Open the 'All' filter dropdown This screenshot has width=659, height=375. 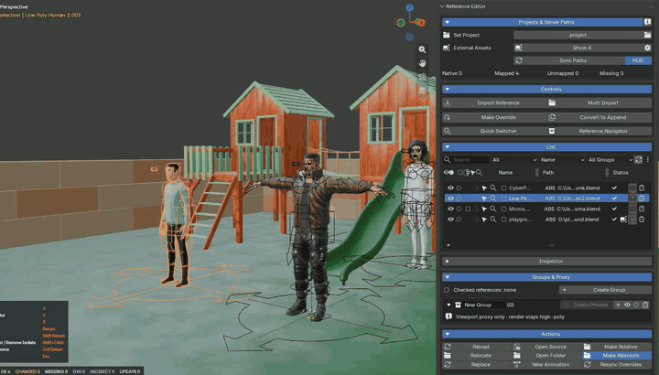tap(514, 159)
